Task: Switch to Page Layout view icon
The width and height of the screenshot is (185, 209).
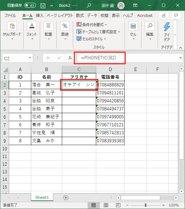Action: click(x=106, y=205)
